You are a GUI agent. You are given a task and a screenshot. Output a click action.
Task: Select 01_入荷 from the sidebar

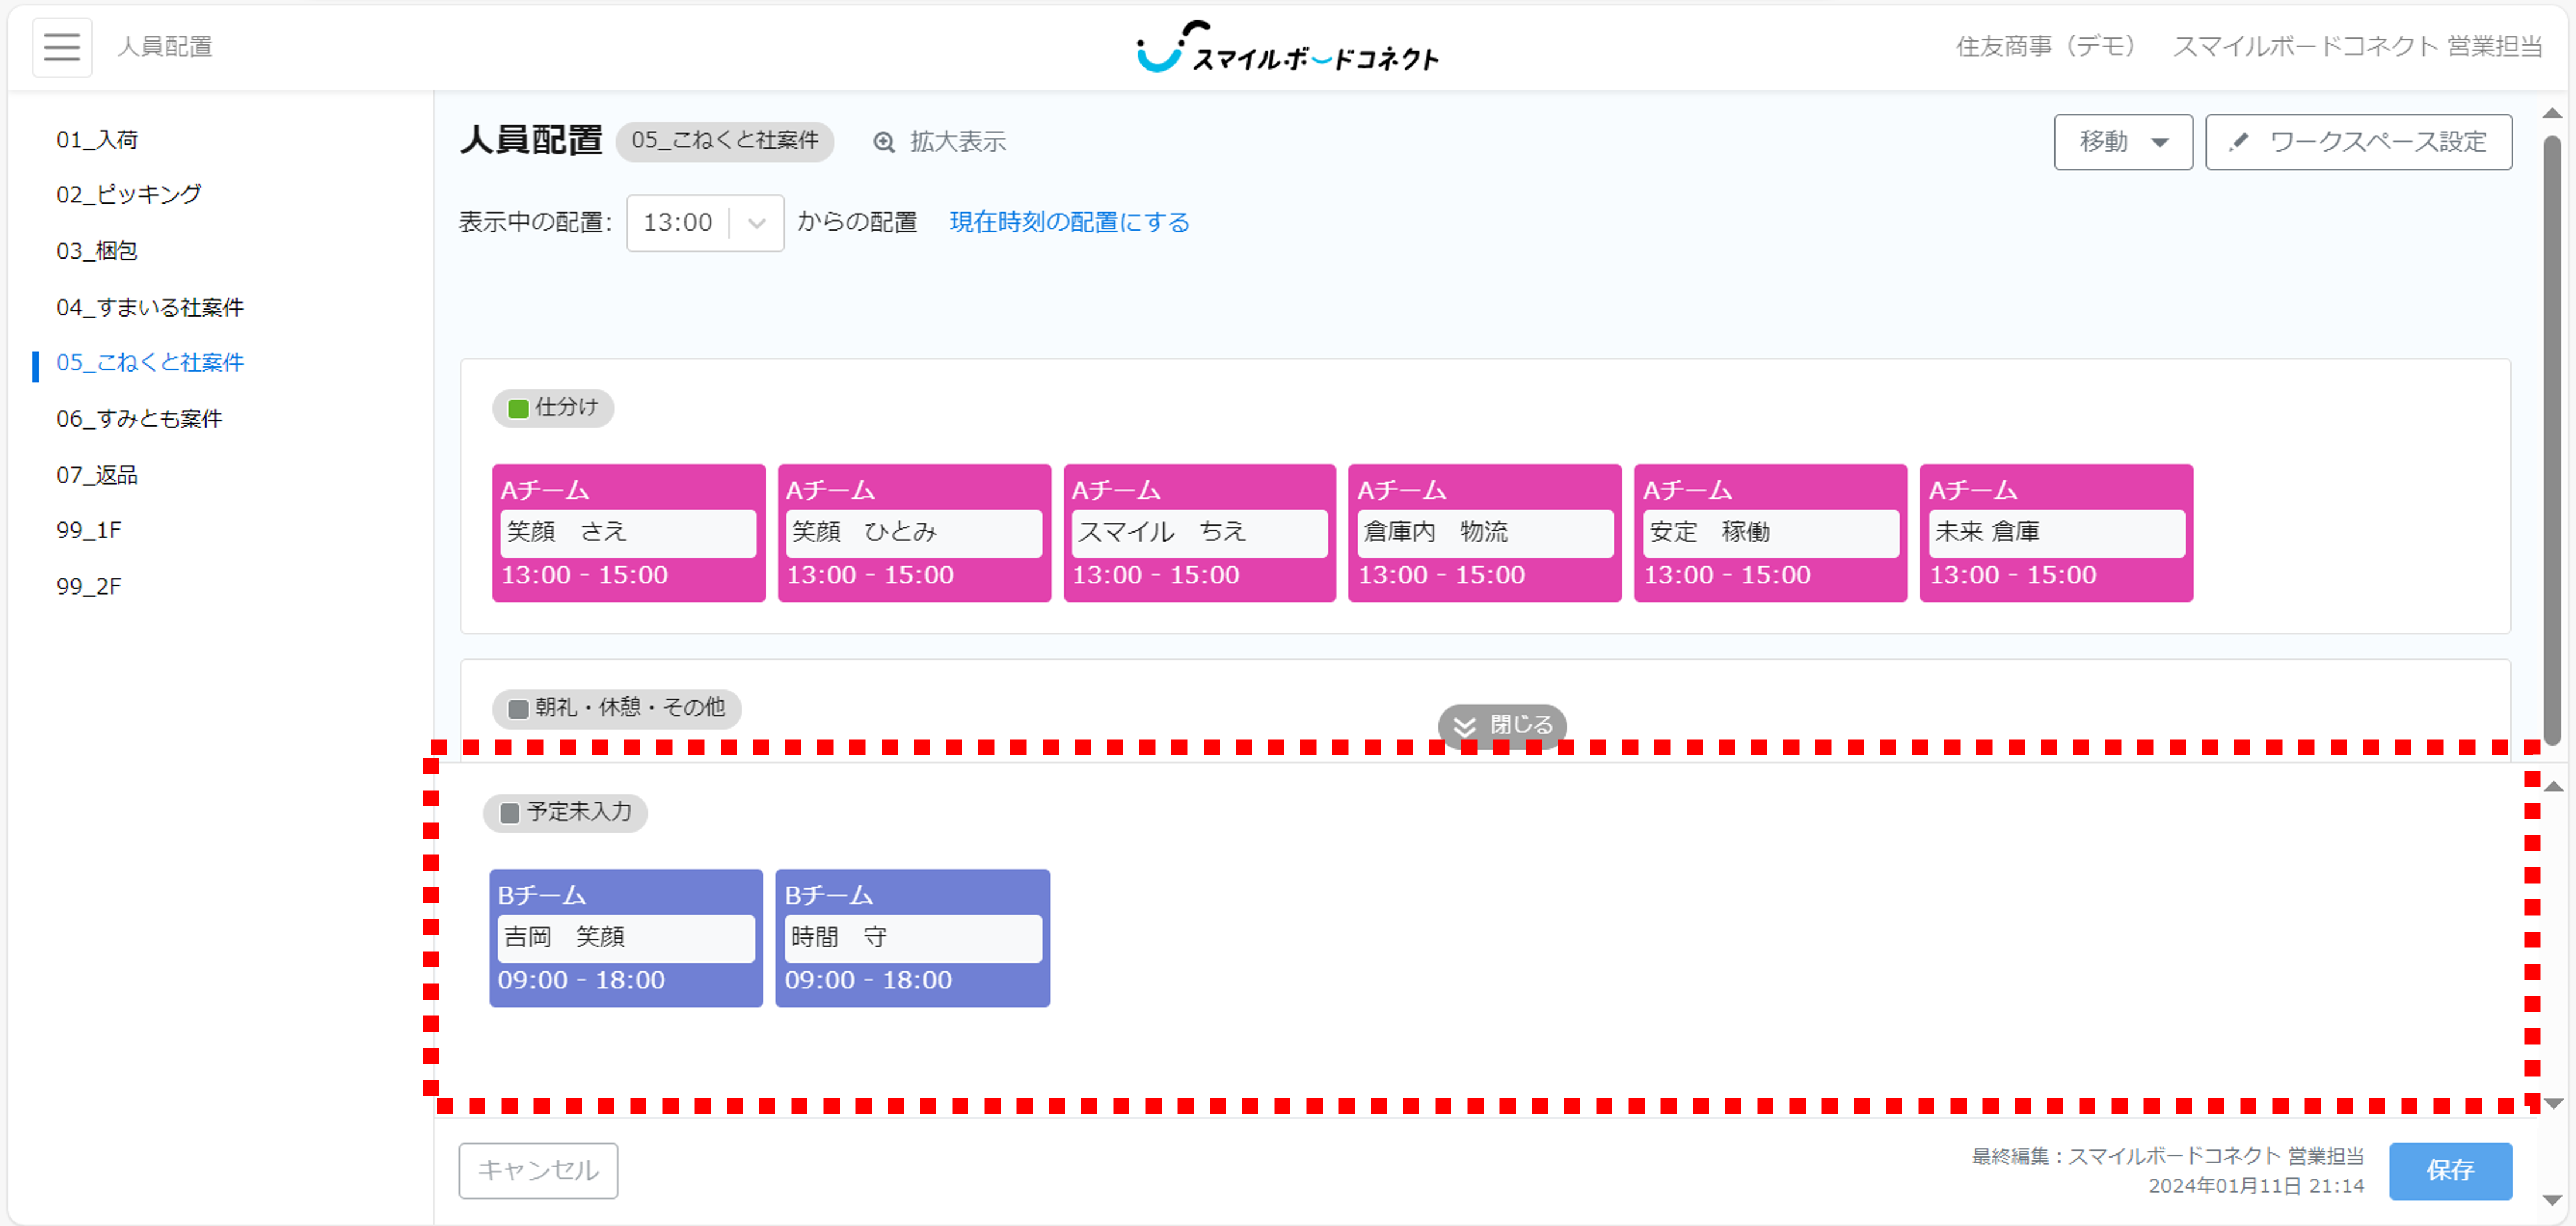coord(97,139)
